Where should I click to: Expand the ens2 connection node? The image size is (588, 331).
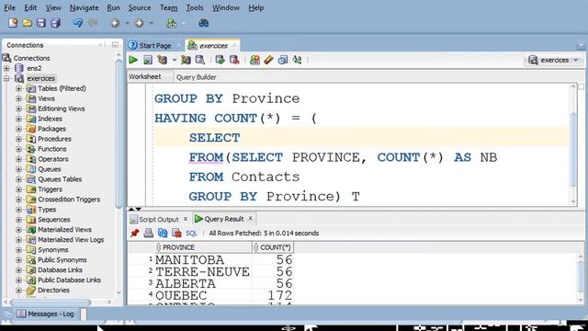click(x=6, y=68)
